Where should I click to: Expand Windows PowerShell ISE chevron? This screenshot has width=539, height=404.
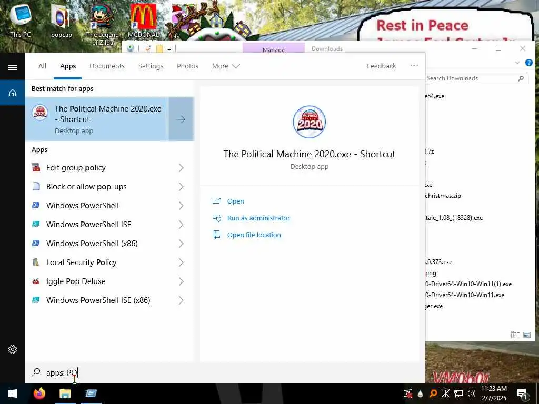click(181, 224)
